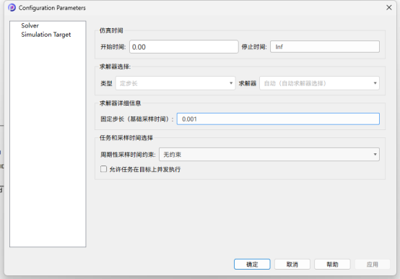Toggle 允许任务在目标上并发执行 checkbox
The height and width of the screenshot is (279, 400).
coord(103,169)
